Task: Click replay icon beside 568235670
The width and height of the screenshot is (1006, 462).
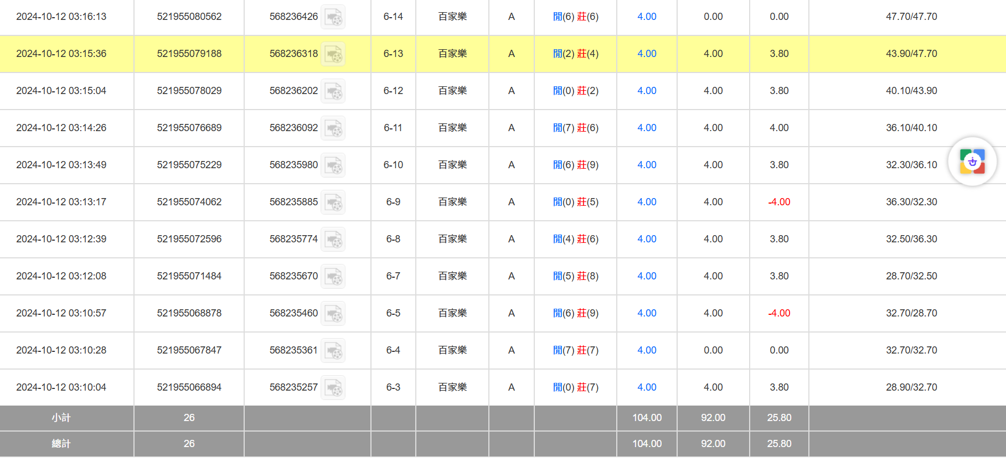Action: tap(333, 277)
